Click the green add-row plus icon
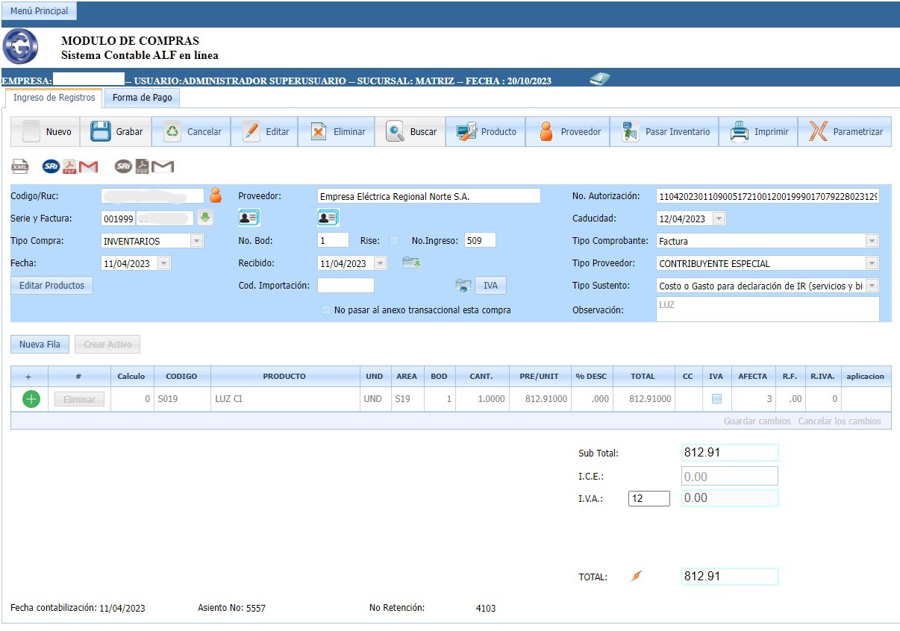 pyautogui.click(x=31, y=399)
